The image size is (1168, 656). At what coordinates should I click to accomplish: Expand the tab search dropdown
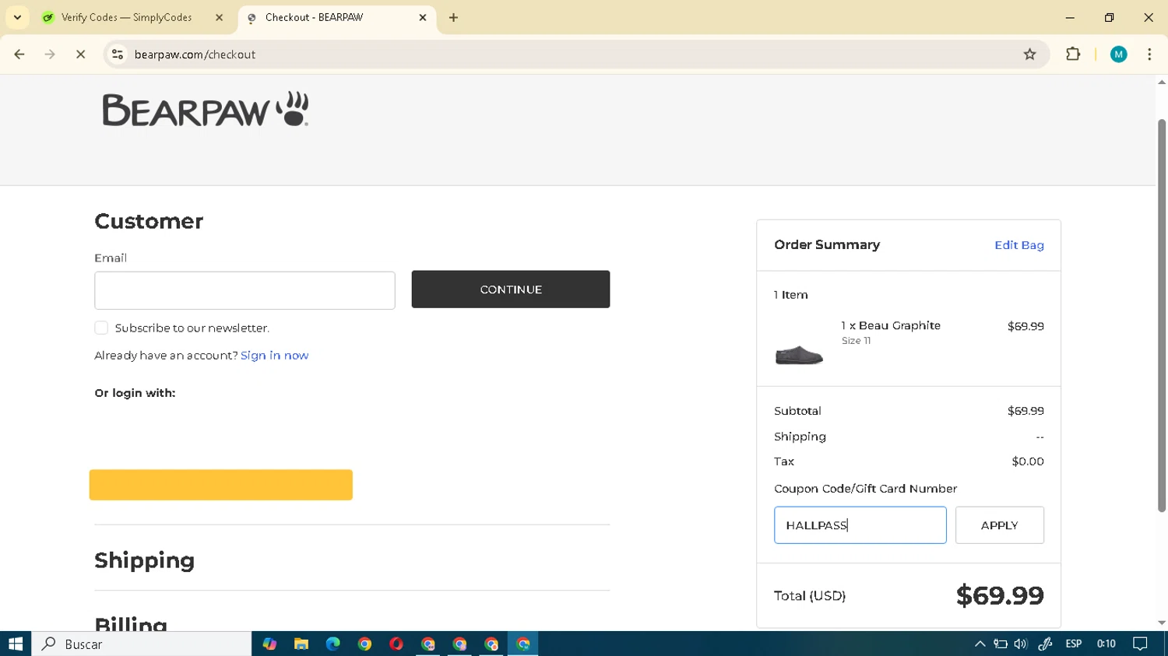[17, 17]
